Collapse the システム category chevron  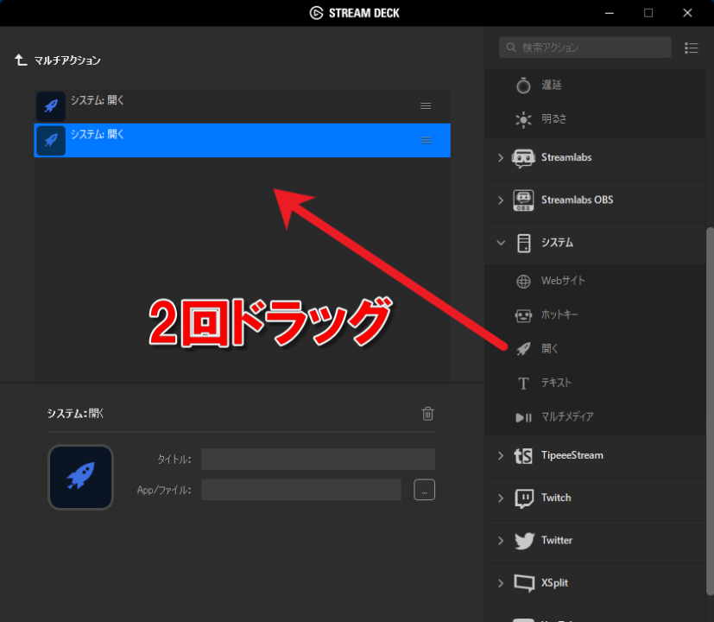coord(501,243)
